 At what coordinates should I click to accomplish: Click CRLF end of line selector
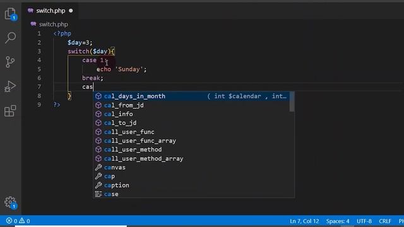(x=385, y=221)
